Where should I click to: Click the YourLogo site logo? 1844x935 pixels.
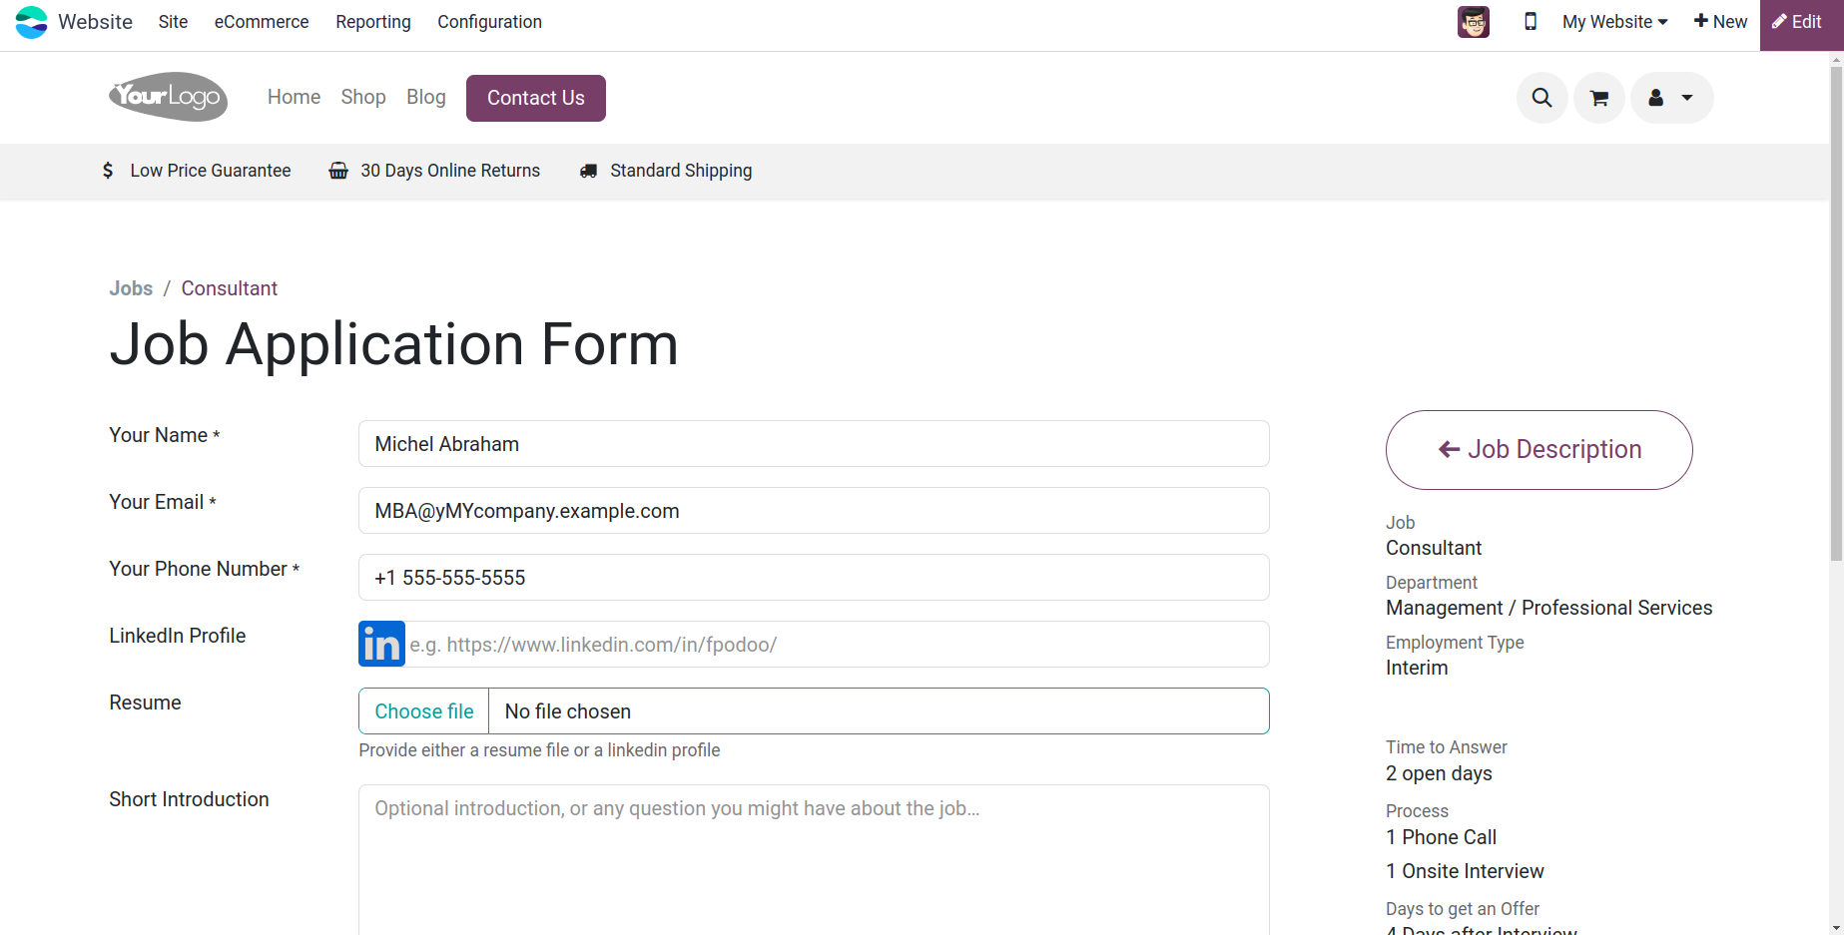(x=168, y=97)
